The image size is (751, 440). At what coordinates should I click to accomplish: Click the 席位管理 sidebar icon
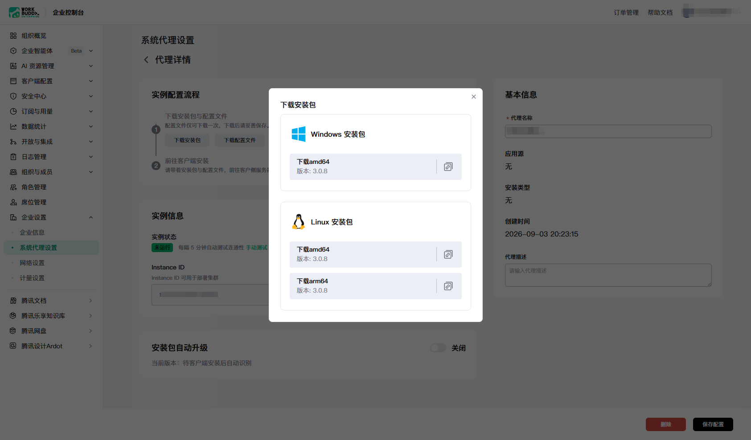point(13,202)
